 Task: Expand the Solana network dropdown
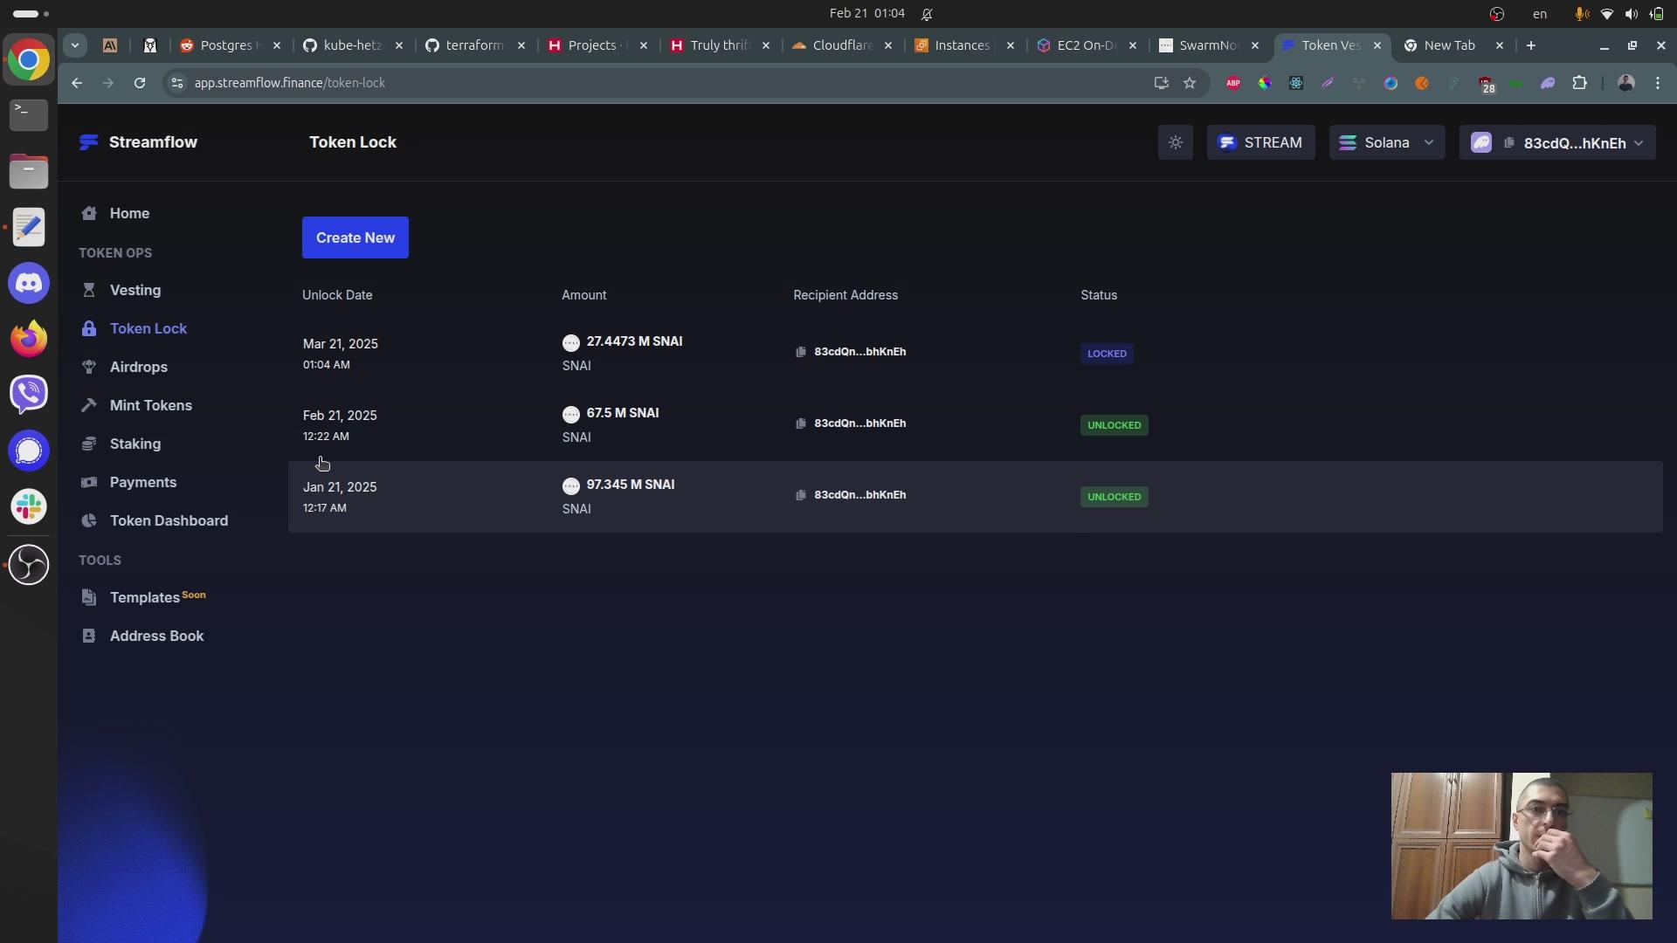tap(1386, 142)
